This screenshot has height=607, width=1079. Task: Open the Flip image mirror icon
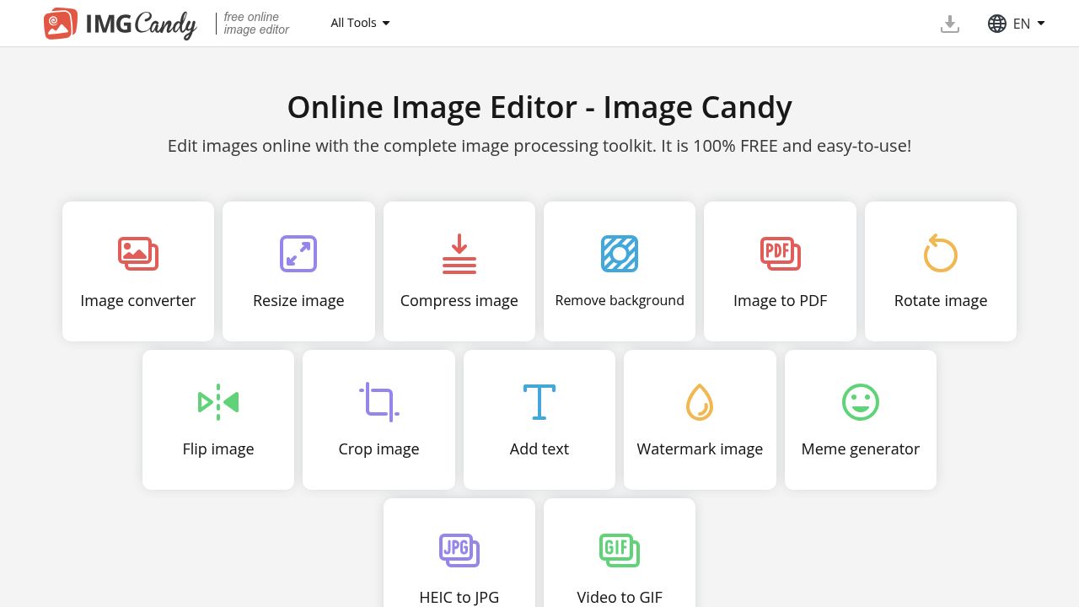218,402
